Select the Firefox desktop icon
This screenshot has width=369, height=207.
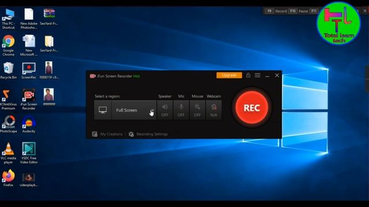point(8,178)
